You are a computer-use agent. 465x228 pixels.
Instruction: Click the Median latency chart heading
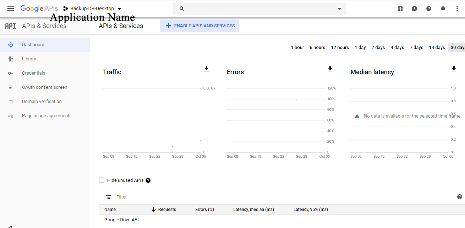click(x=372, y=72)
